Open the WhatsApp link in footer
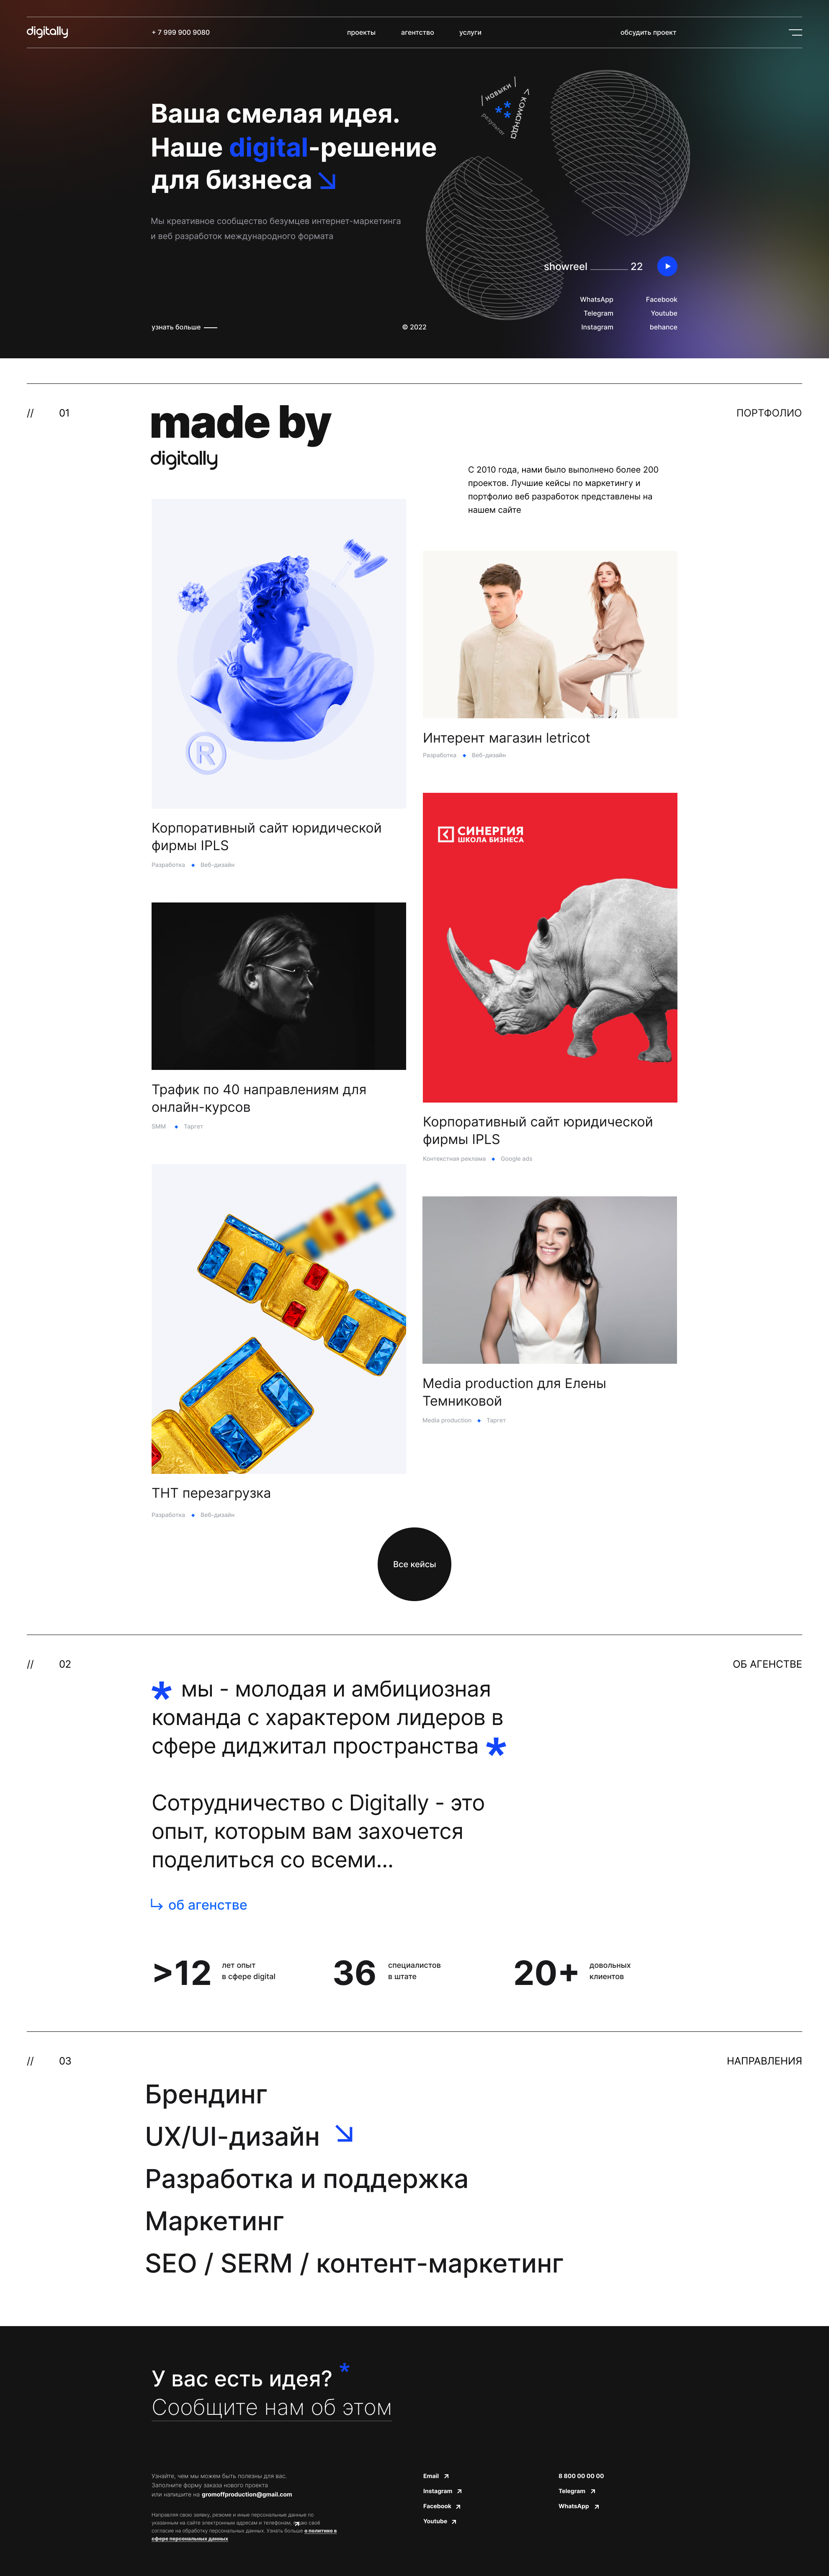This screenshot has height=2576, width=829. (x=578, y=2506)
